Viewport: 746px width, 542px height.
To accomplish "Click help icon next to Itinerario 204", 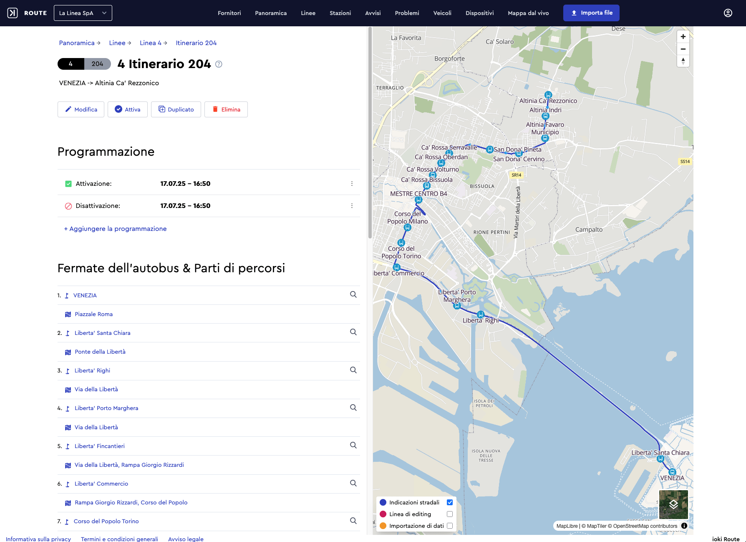I will pos(219,64).
